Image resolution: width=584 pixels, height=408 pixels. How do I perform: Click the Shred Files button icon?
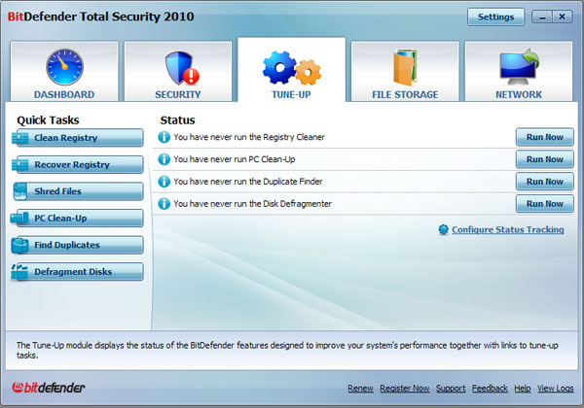(x=20, y=191)
